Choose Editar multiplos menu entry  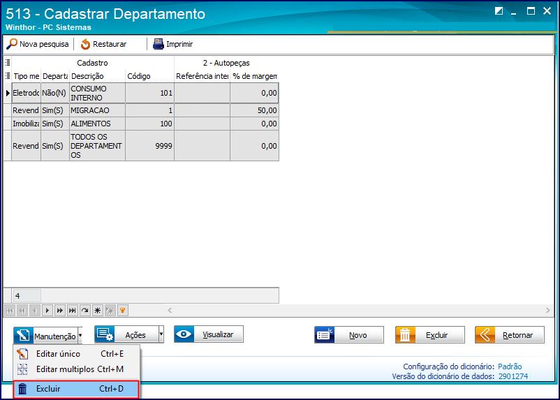(76, 369)
